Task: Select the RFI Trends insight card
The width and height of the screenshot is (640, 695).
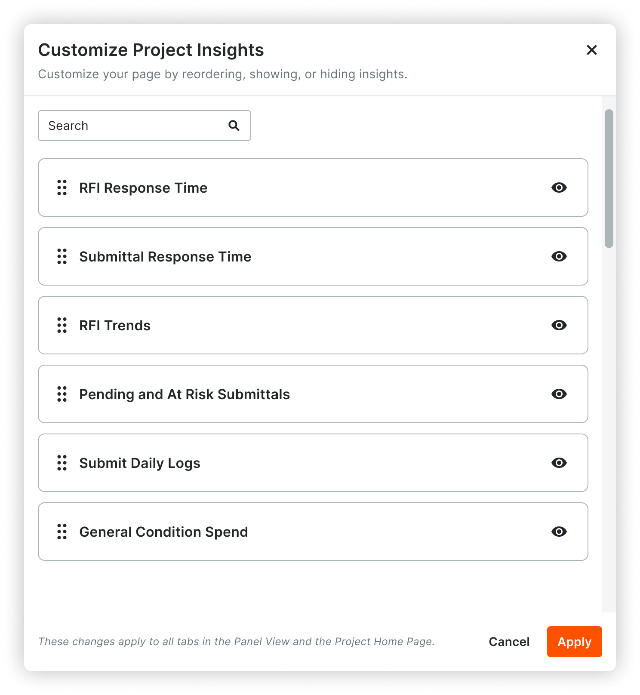Action: pos(301,325)
